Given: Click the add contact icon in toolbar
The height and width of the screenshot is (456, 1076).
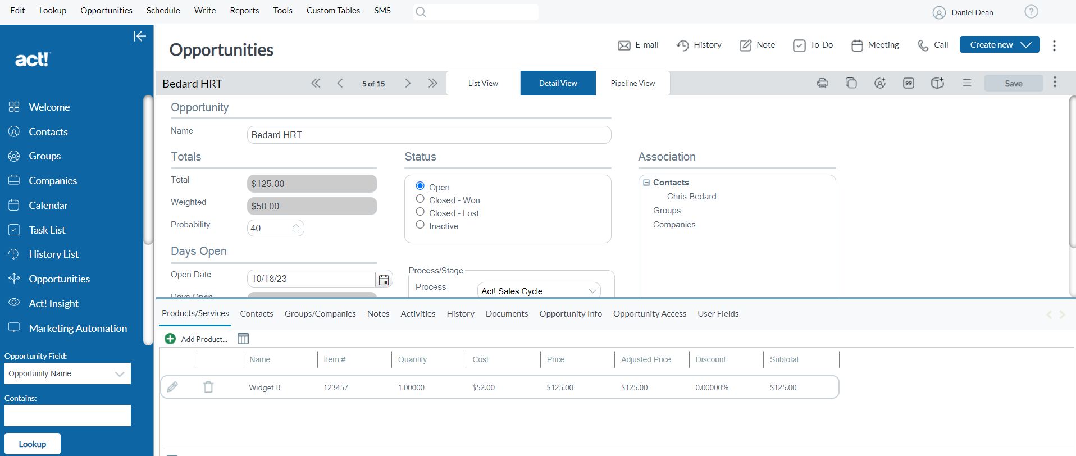Looking at the screenshot, I should point(880,83).
